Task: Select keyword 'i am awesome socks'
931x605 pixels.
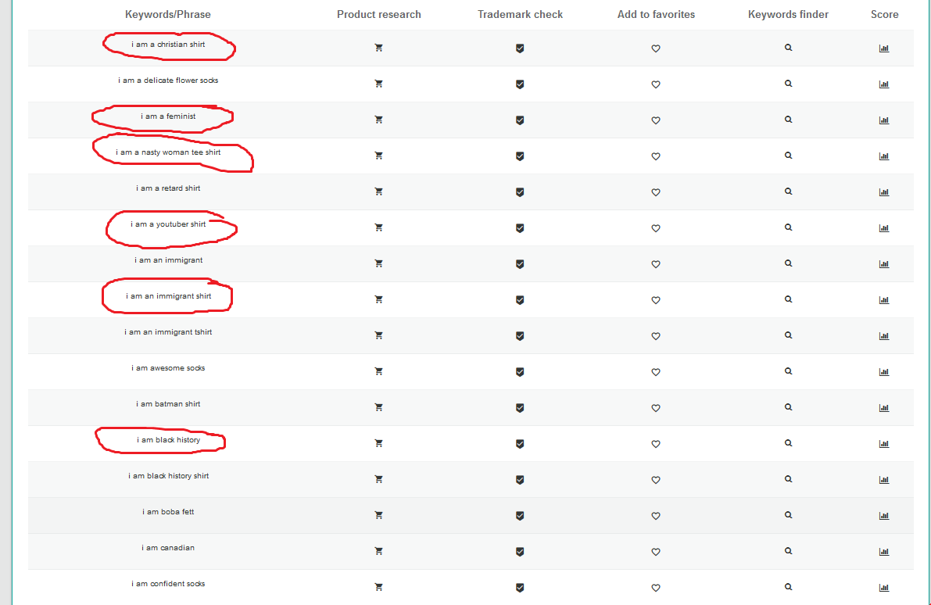Action: coord(168,368)
